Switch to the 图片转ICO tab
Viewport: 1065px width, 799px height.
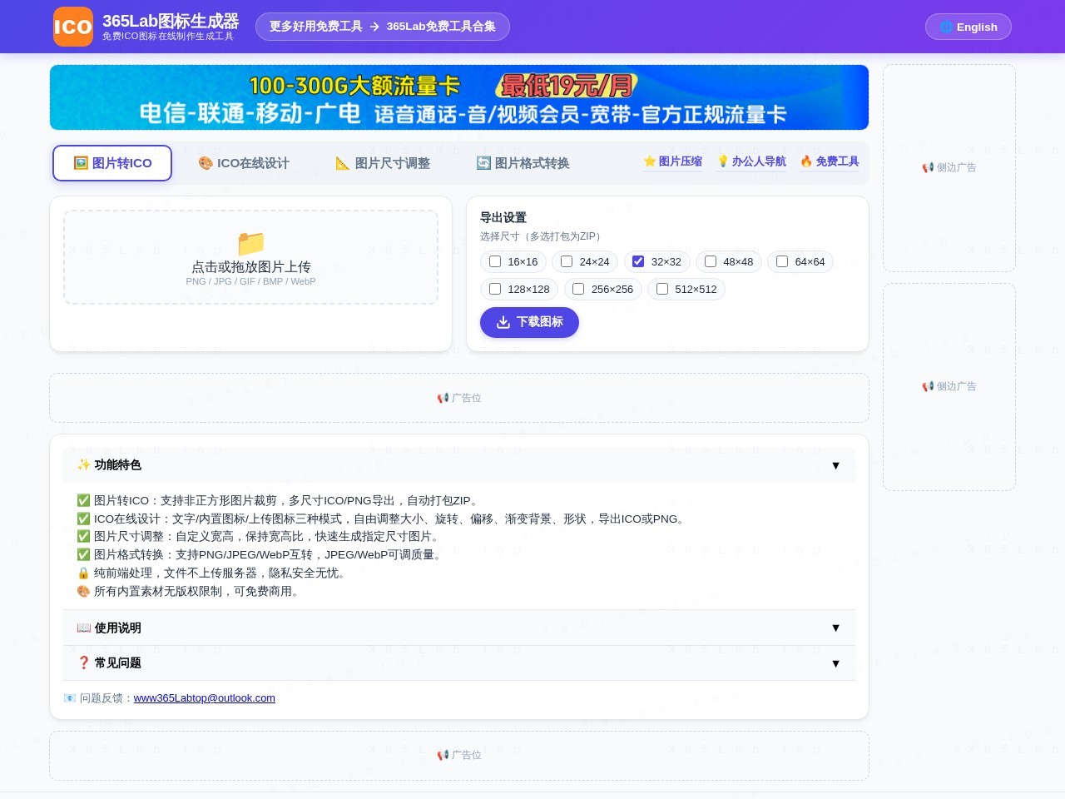coord(112,163)
